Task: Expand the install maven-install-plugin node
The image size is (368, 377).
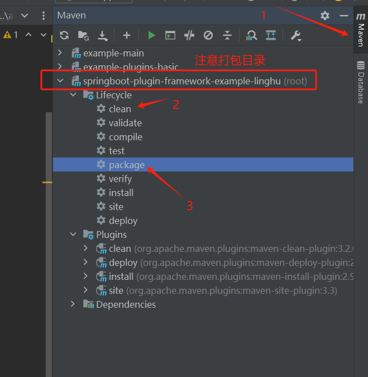Action: point(85,276)
